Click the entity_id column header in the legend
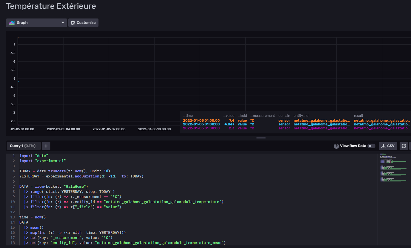 tap(301, 116)
